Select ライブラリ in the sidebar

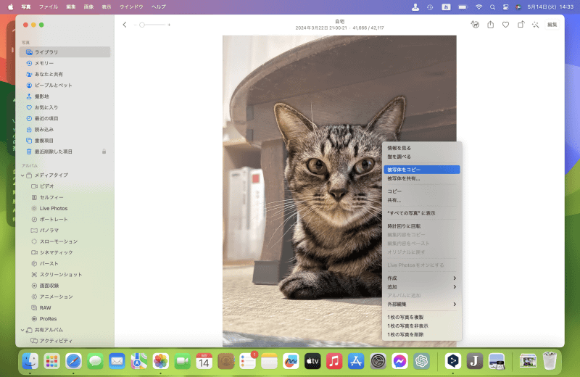65,52
